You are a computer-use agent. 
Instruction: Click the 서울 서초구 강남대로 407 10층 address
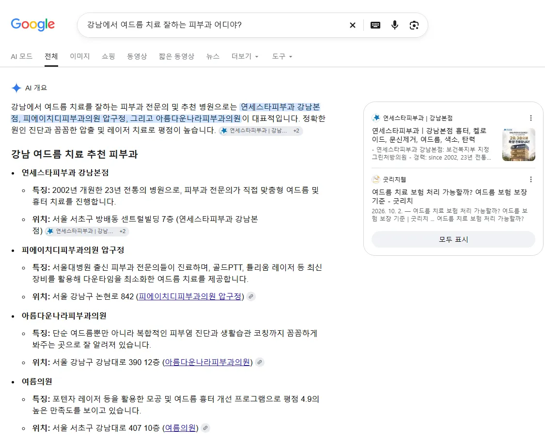click(x=106, y=428)
